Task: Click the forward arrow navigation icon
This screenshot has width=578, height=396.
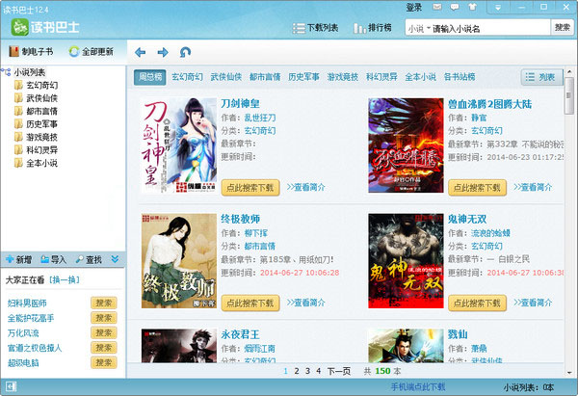Action: (163, 52)
